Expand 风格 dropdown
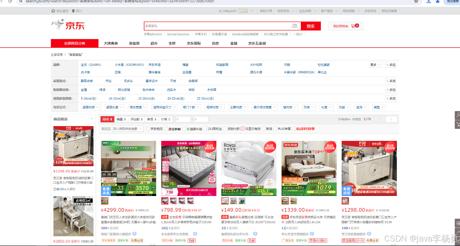 [309, 107]
